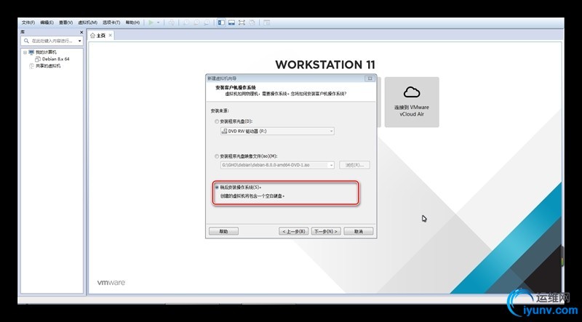Select the 安装程序光盘映像文件(iso) radio option

point(217,156)
